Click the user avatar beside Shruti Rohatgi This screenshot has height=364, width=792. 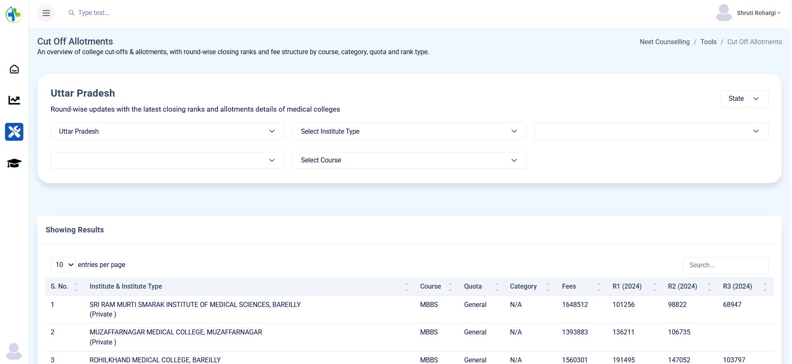point(724,12)
